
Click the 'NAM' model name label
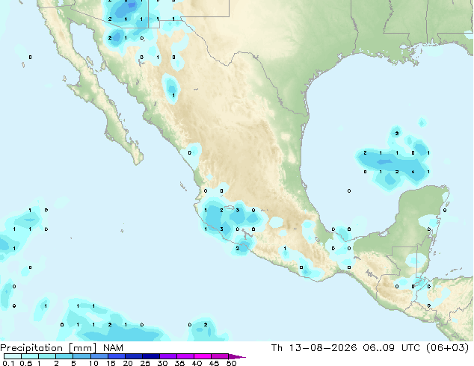113,348
